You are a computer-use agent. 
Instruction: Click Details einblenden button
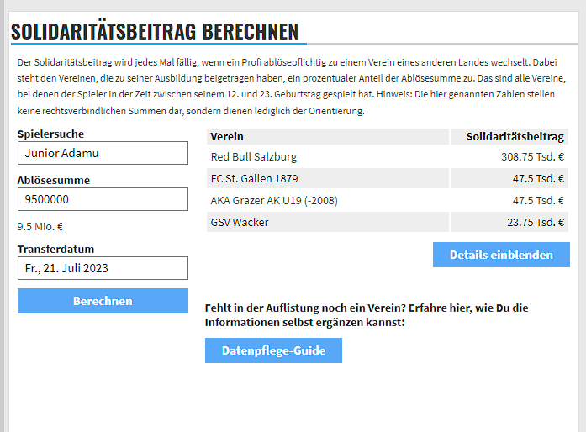coord(501,255)
